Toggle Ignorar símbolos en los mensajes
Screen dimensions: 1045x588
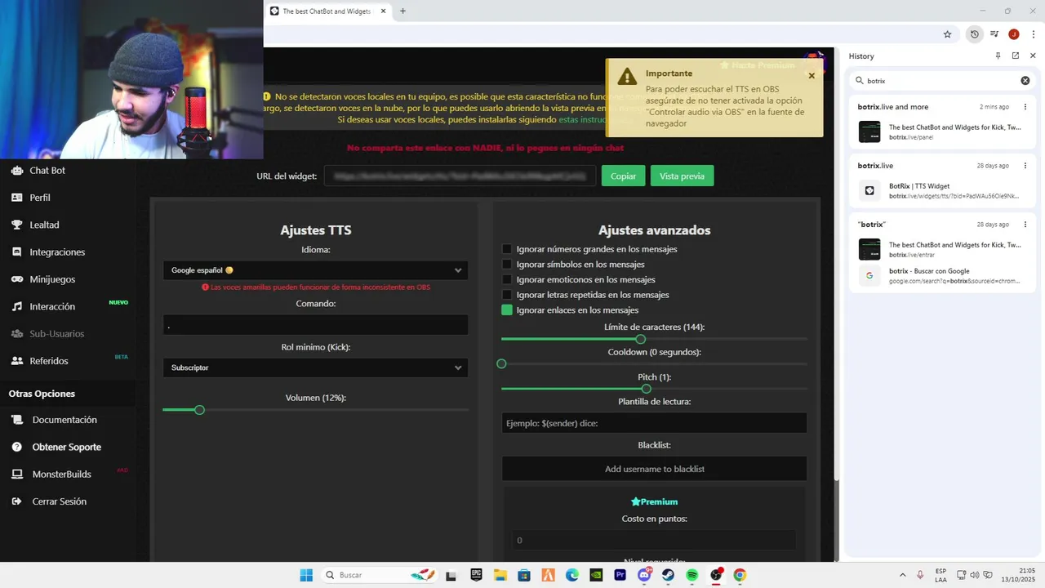[x=507, y=265]
